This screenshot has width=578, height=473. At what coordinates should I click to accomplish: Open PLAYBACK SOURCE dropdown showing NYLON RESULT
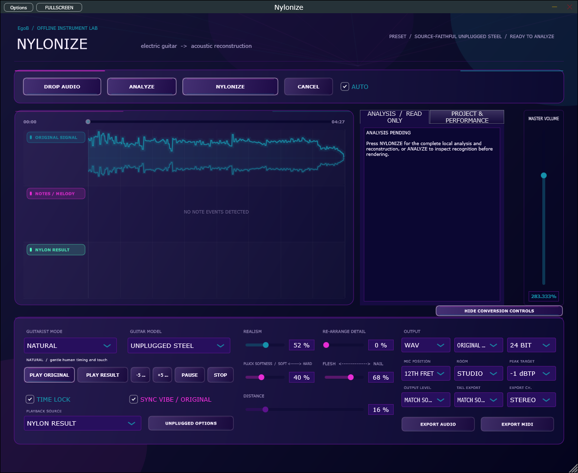tap(83, 423)
